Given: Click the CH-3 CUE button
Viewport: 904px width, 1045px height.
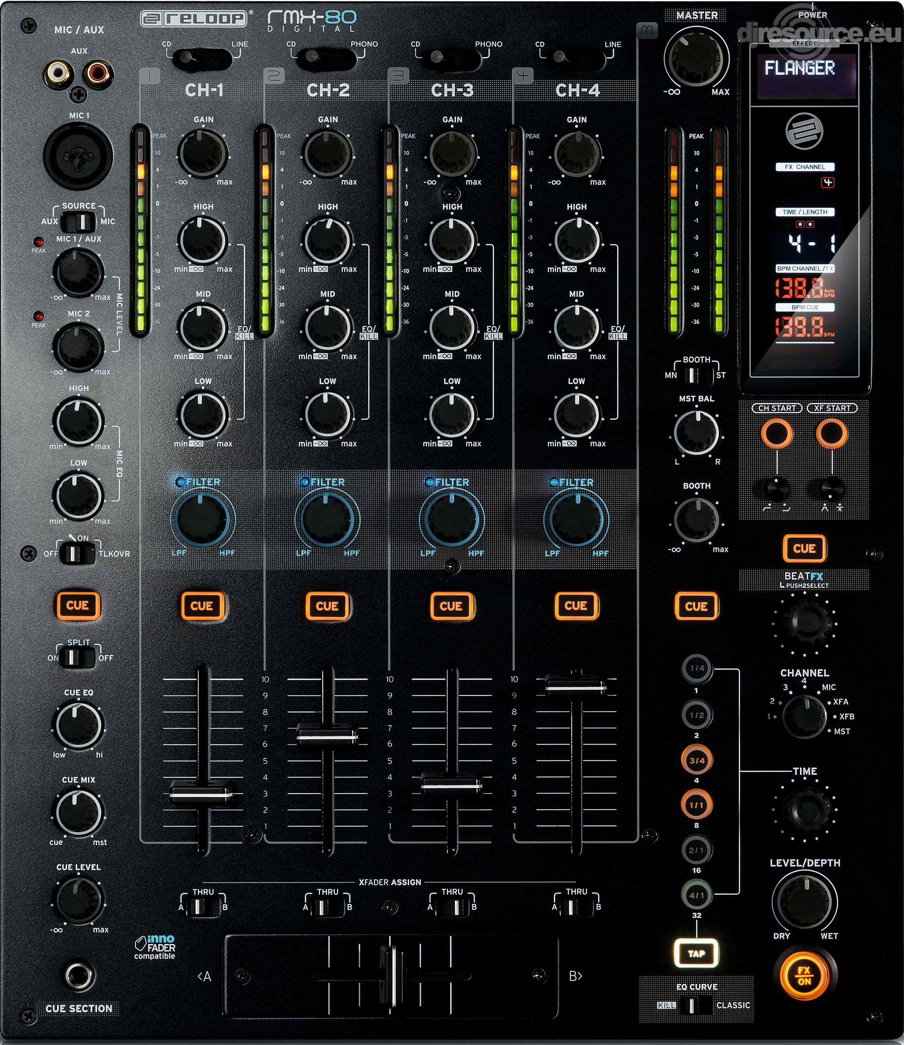Looking at the screenshot, I should (452, 606).
